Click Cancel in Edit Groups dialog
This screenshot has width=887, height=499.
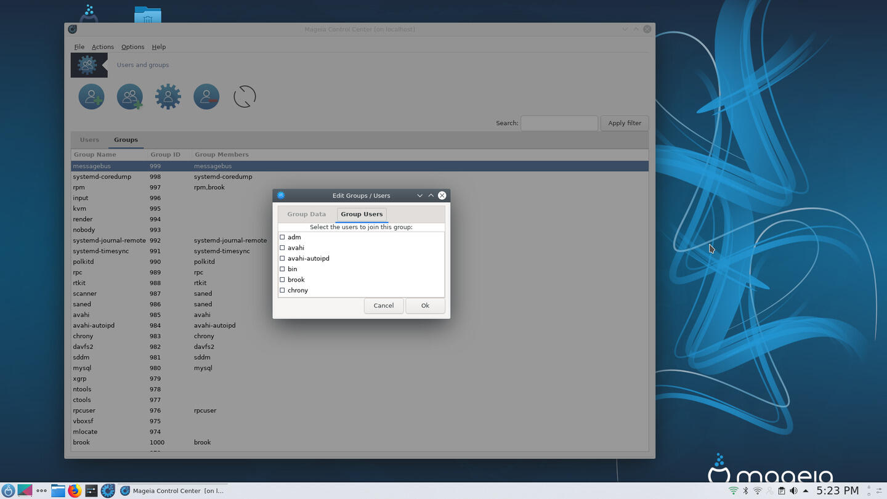pyautogui.click(x=383, y=306)
